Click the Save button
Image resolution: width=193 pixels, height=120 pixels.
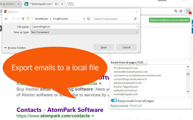click(104, 47)
